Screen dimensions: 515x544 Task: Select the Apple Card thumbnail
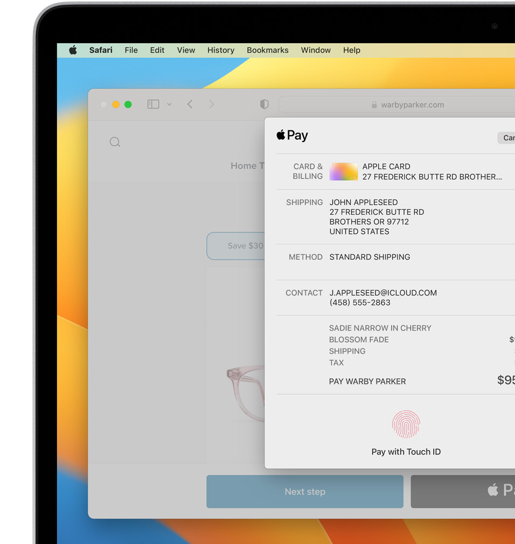coord(343,171)
